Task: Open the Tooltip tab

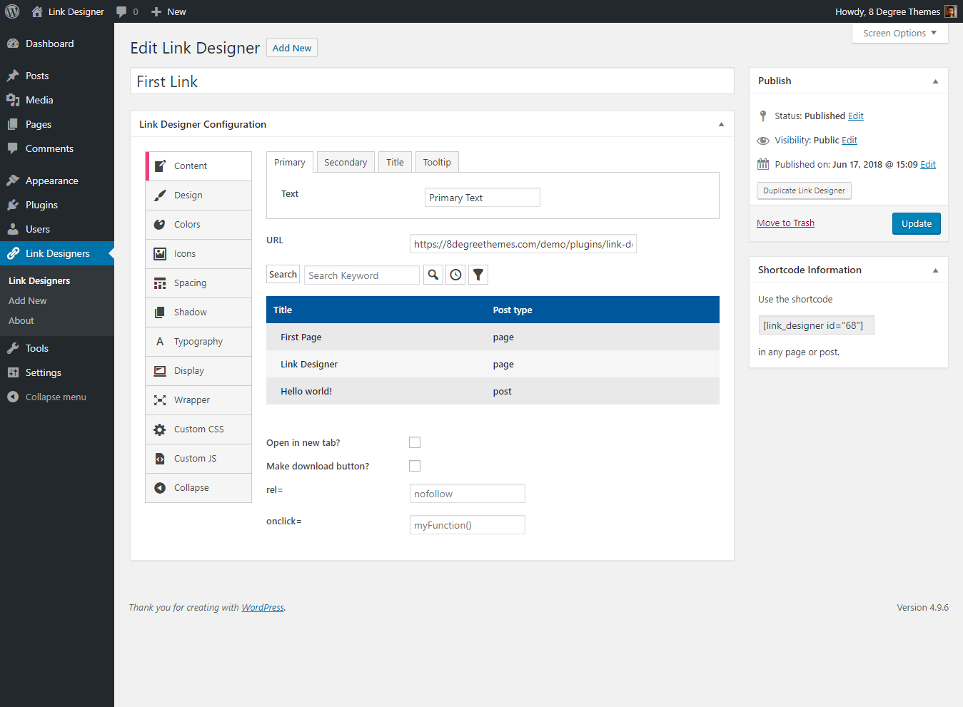Action: pos(437,162)
